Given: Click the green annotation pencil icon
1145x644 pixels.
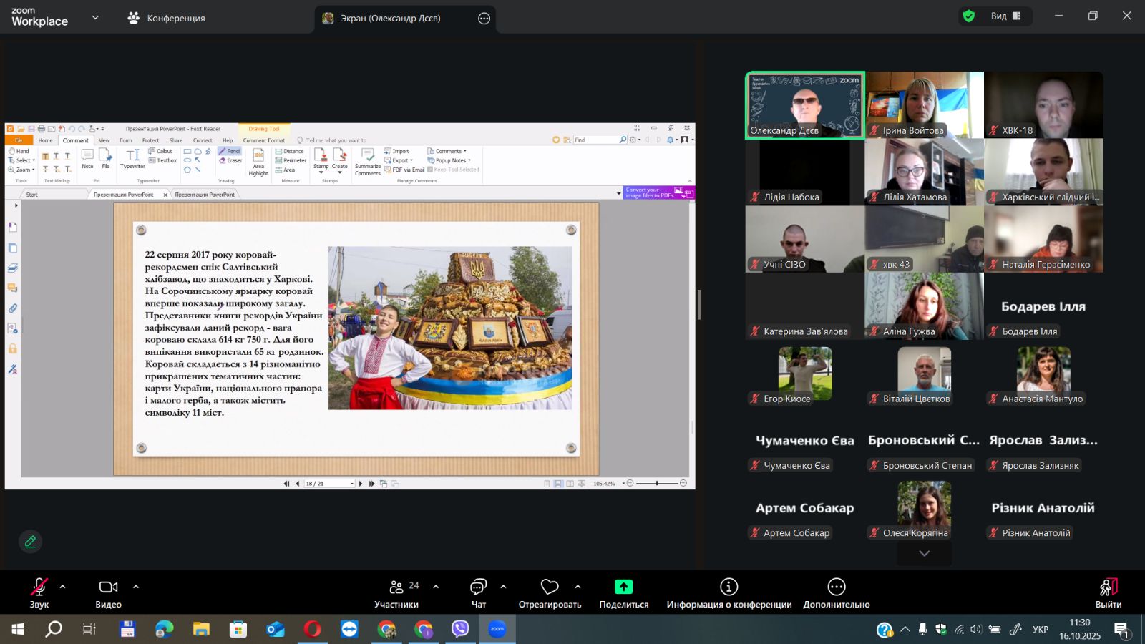Looking at the screenshot, I should [30, 542].
